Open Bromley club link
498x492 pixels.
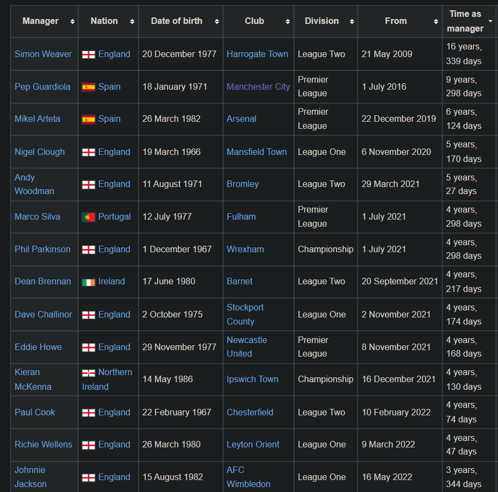(242, 184)
